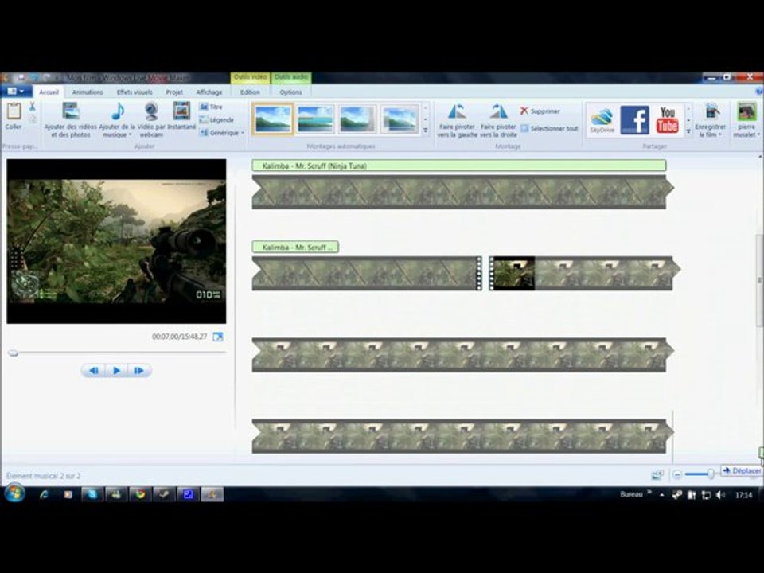Click the Instantané snapshot icon

point(181,111)
